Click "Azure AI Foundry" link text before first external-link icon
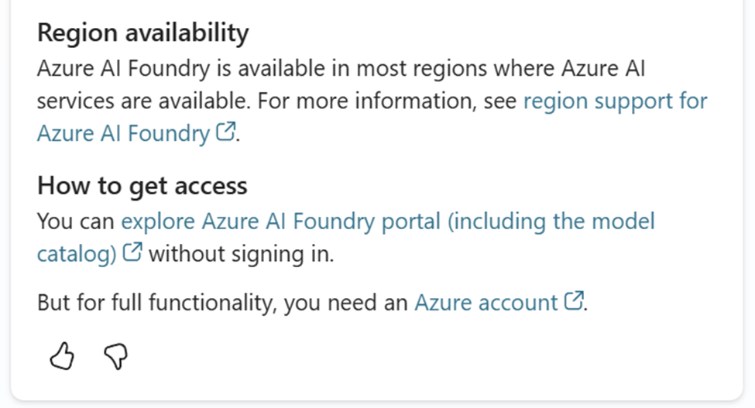 coord(122,134)
